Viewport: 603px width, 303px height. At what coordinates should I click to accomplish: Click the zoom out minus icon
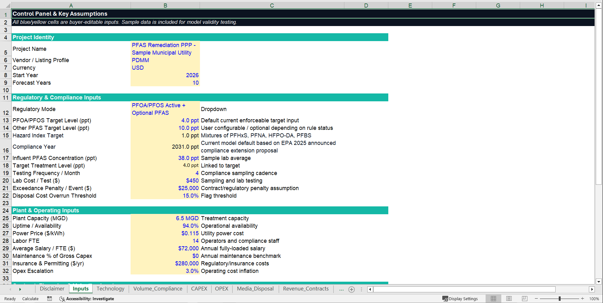click(x=536, y=299)
